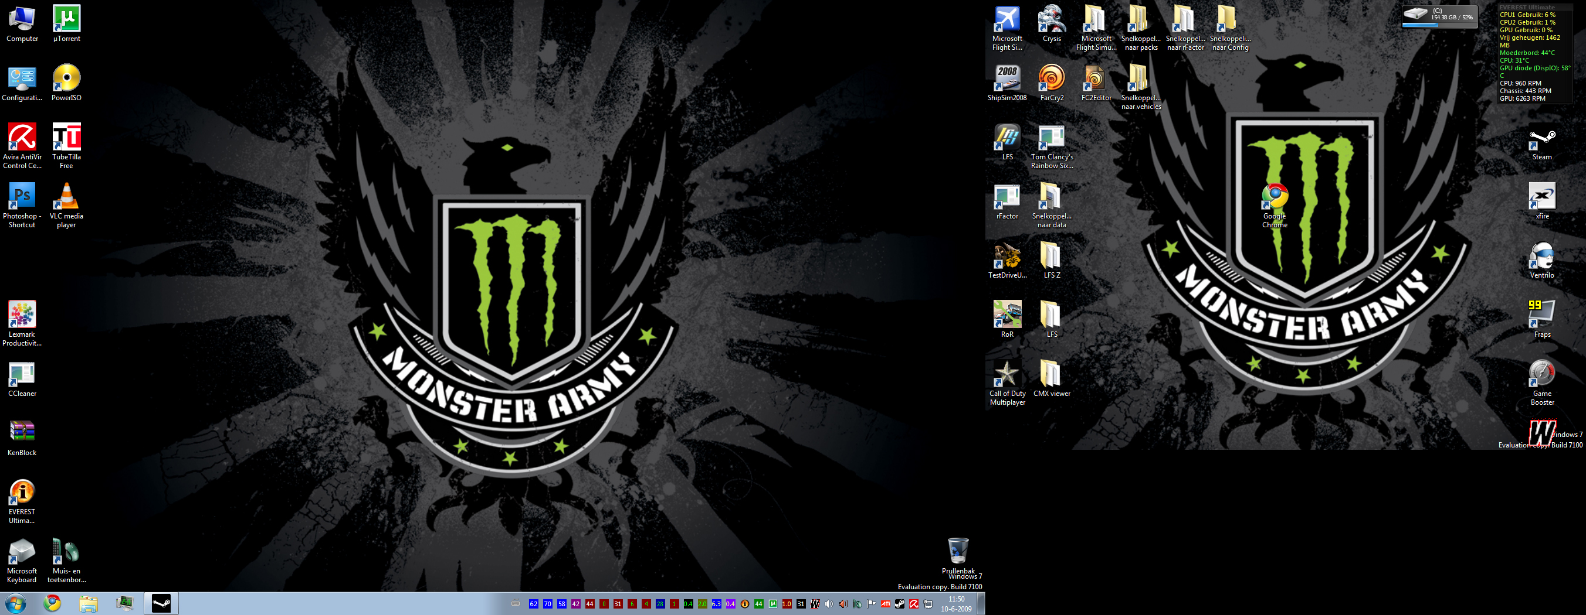
Task: Open Windows Explorer from the taskbar
Action: pyautogui.click(x=88, y=603)
